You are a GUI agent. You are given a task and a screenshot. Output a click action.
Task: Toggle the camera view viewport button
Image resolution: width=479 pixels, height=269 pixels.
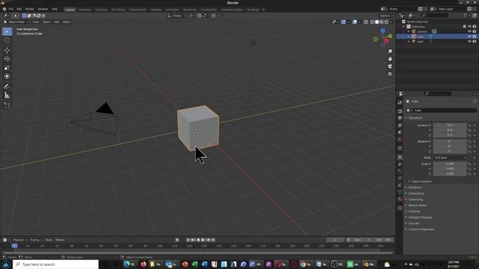coord(390,67)
